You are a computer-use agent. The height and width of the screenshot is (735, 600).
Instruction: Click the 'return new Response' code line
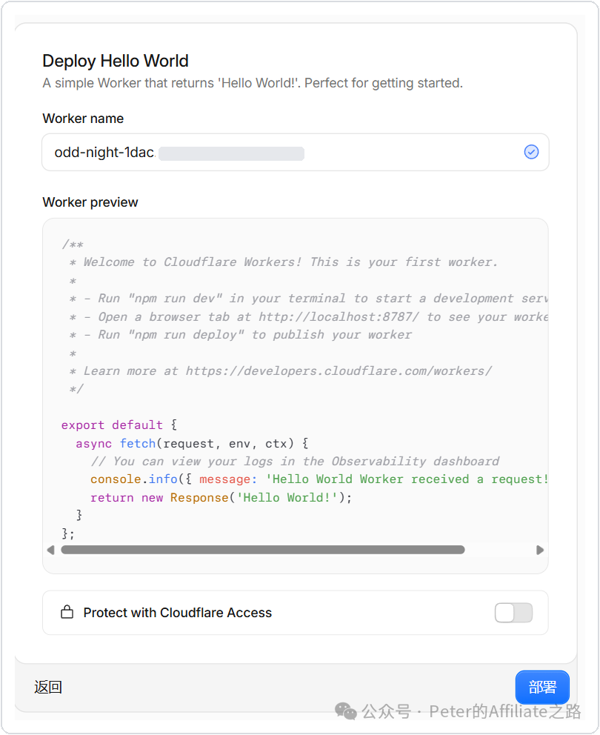point(221,497)
